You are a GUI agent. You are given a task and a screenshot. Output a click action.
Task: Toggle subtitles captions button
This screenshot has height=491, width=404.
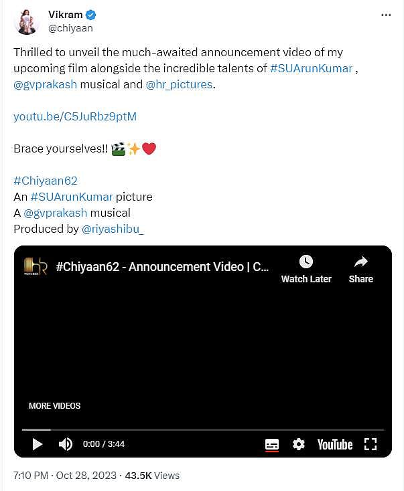click(271, 444)
